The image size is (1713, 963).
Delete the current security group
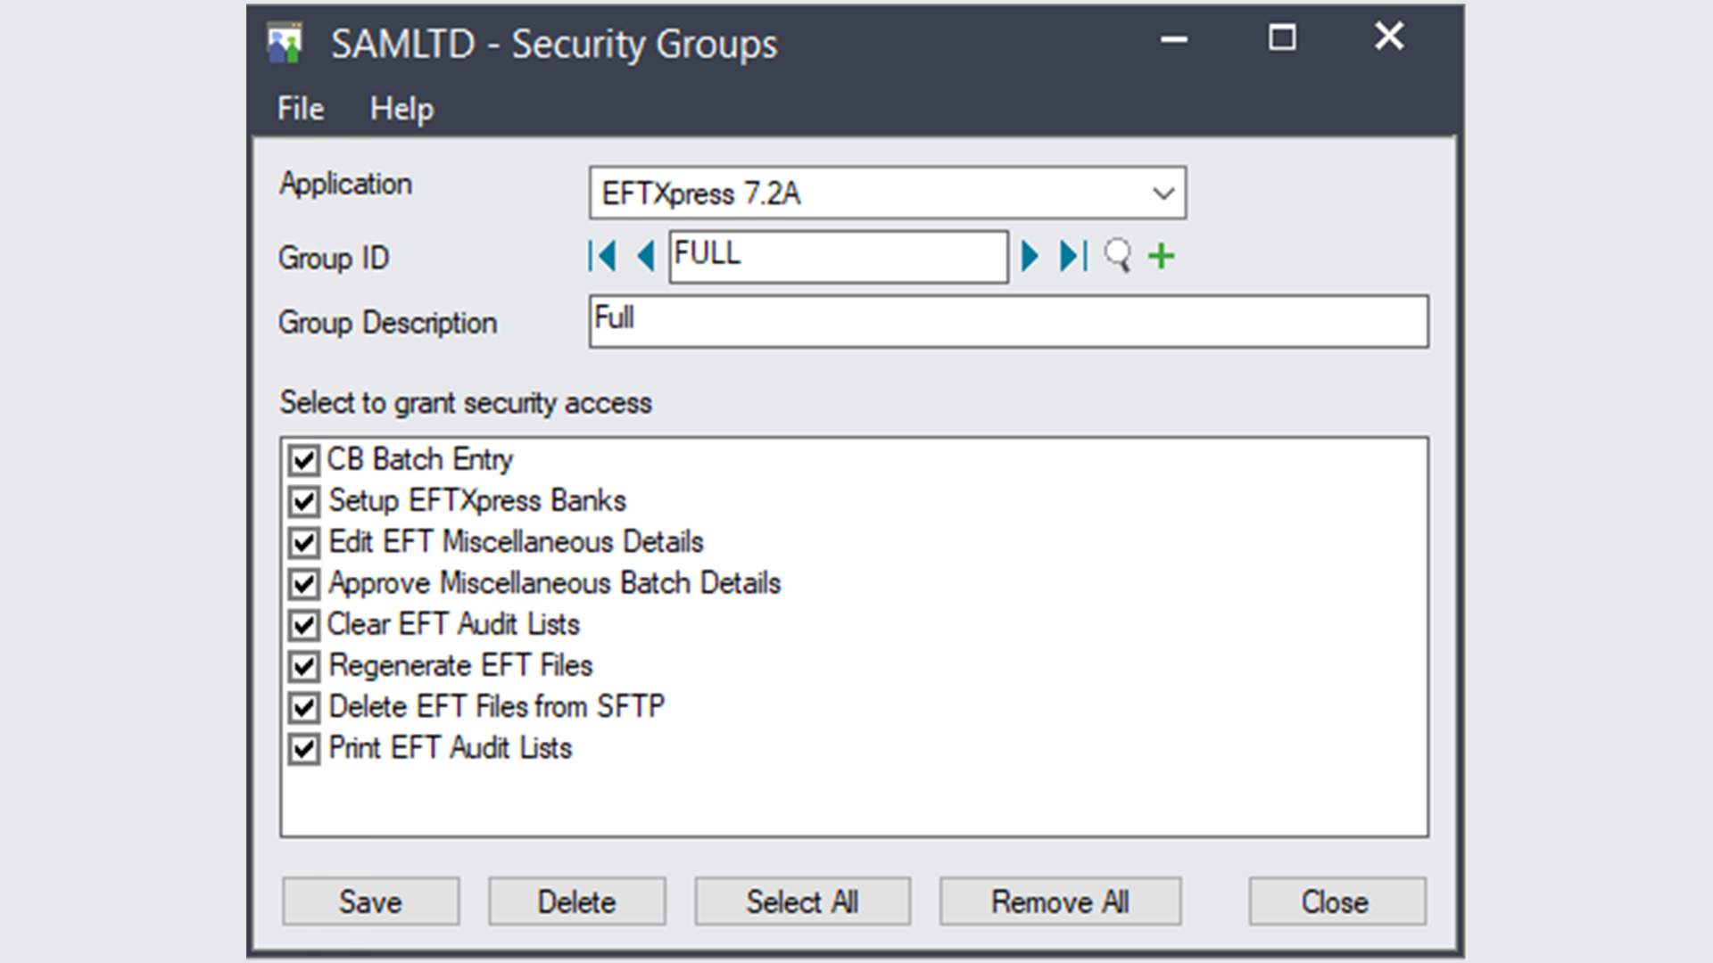pos(575,901)
